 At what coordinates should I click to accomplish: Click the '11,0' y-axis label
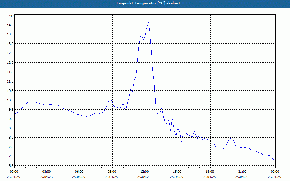coord(11,81)
